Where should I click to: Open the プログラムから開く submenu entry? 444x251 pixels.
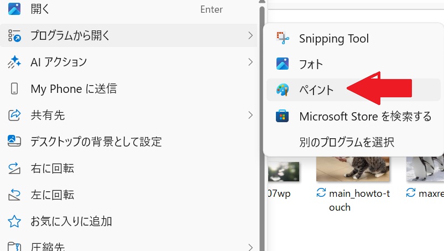pos(129,35)
